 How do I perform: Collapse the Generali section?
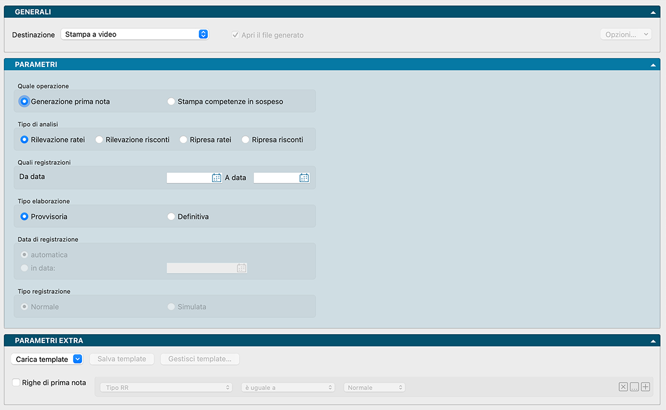pos(653,12)
